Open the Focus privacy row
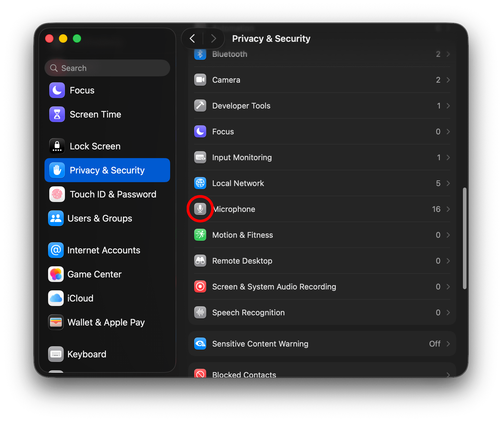 click(x=322, y=132)
